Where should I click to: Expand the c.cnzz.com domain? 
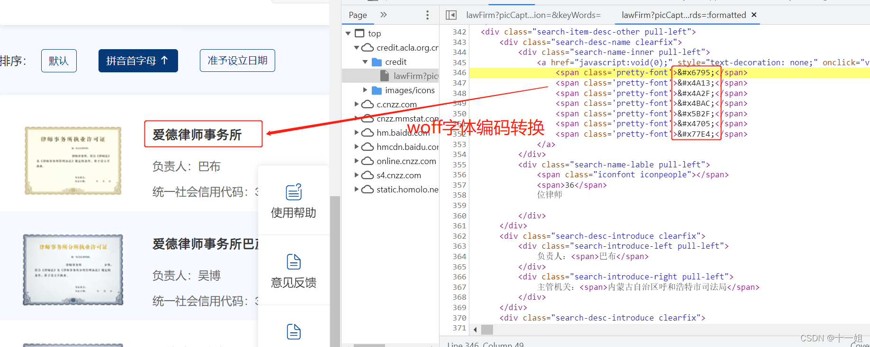tap(357, 104)
